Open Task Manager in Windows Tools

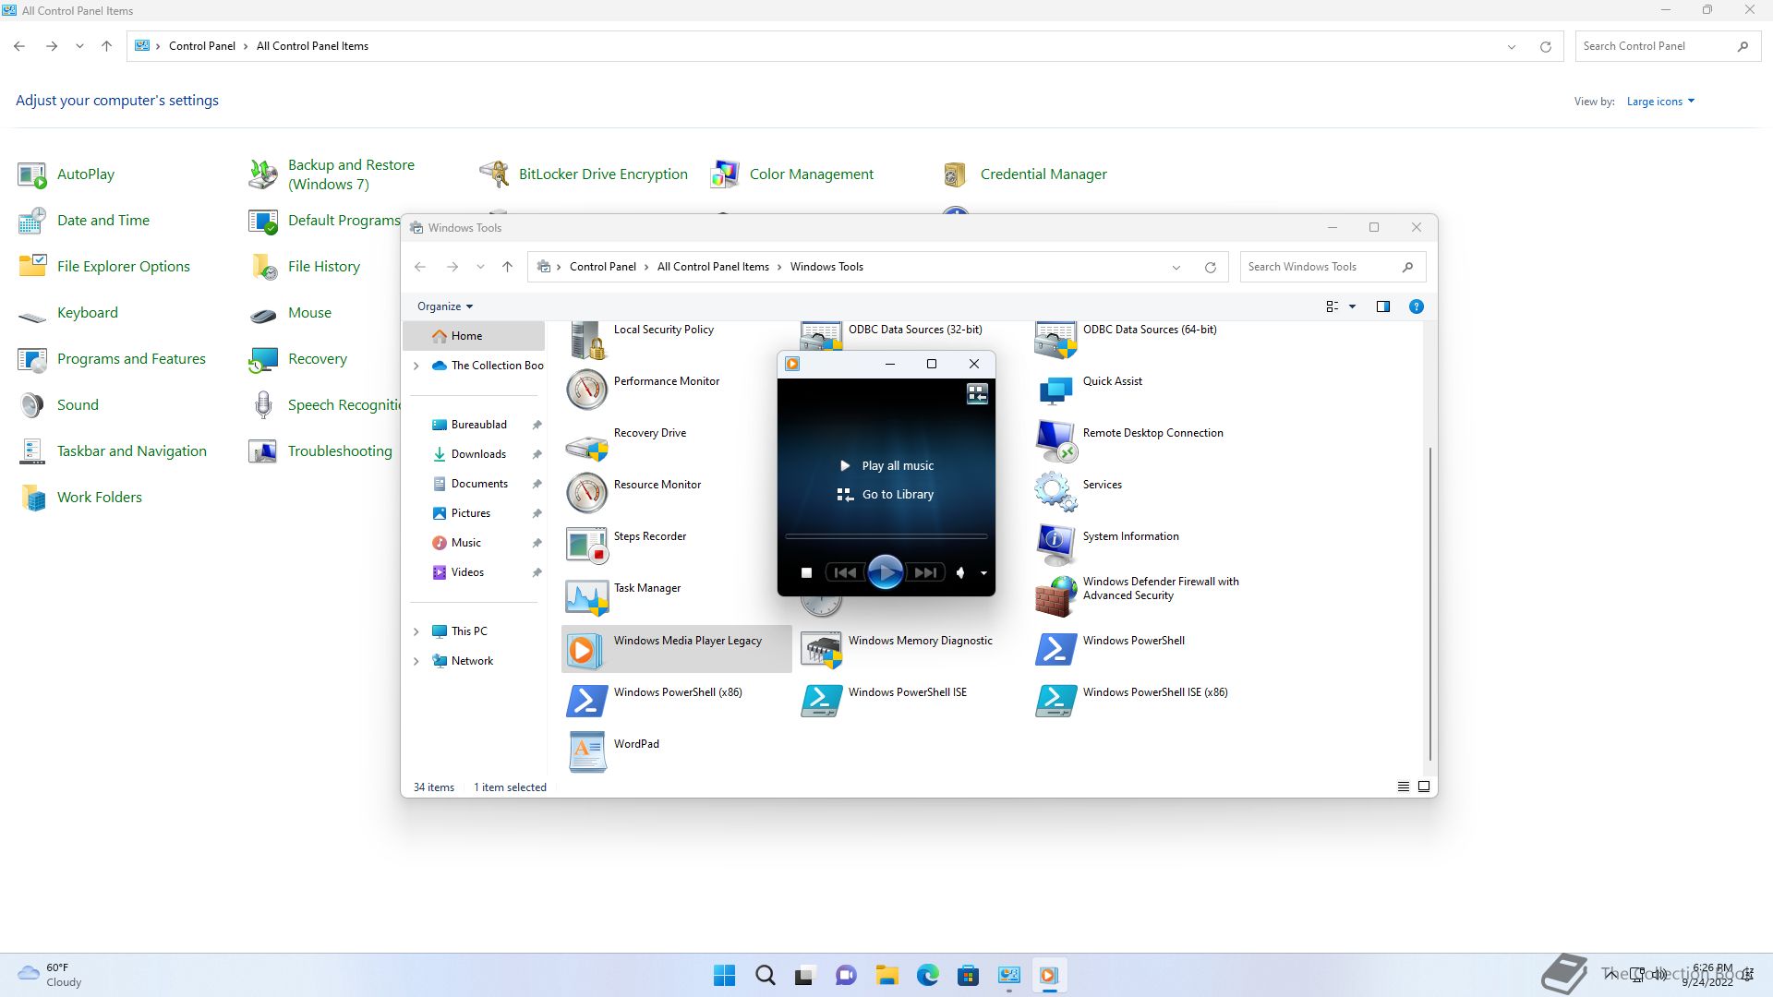(624, 597)
